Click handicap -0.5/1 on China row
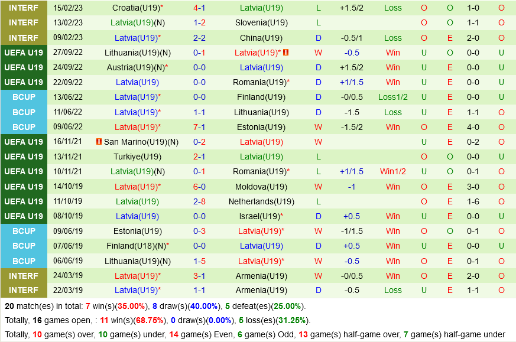Viewport: 516px width, 342px height. point(352,38)
